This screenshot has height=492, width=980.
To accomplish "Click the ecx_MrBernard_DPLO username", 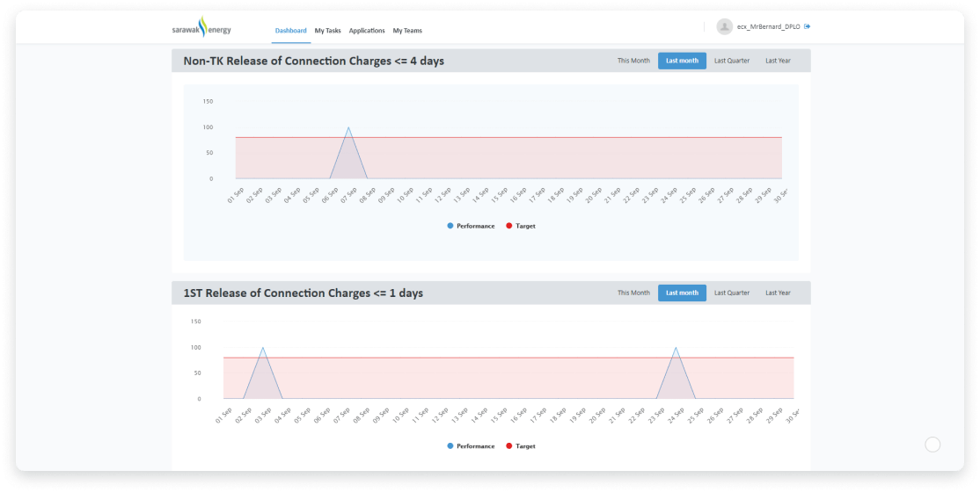I will coord(768,27).
